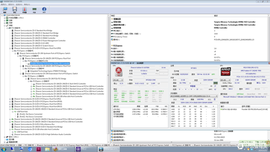Select ZX-D/ZX-E Miscellaneous Bus row

(34, 124)
